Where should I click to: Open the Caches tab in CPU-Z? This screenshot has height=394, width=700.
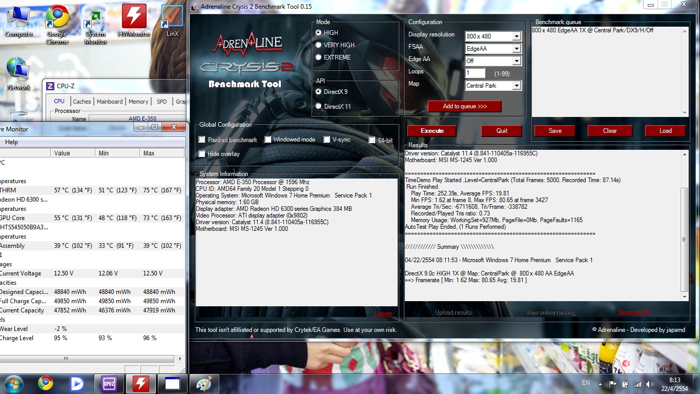pyautogui.click(x=82, y=102)
